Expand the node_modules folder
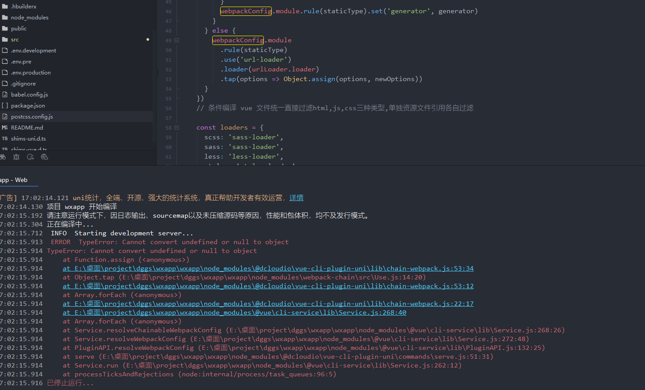The height and width of the screenshot is (390, 645). click(x=29, y=17)
